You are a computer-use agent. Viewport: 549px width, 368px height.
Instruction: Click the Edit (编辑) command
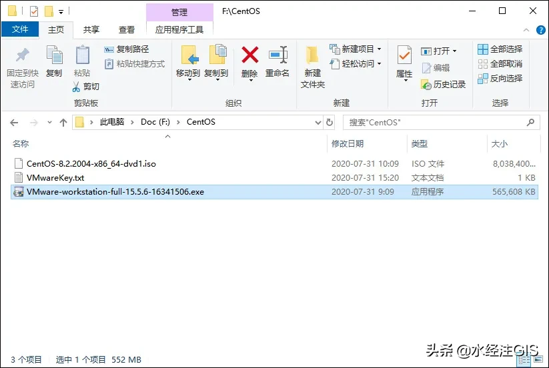436,68
